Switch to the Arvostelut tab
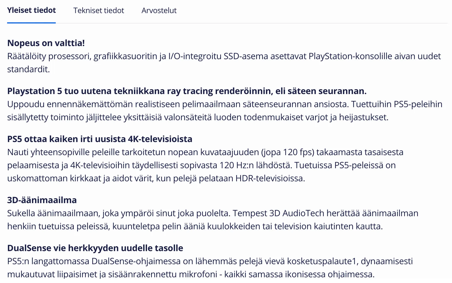Screen dimensions: 452x283 coord(159,11)
